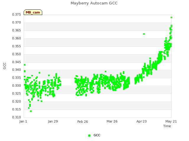Select the May 21 x-axis label
The width and height of the screenshot is (189, 141).
point(171,121)
